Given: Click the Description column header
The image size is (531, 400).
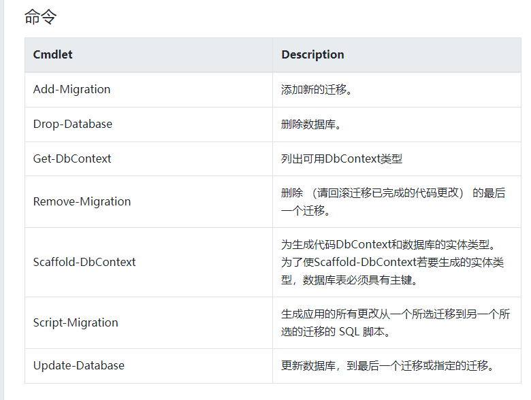Looking at the screenshot, I should click(312, 54).
